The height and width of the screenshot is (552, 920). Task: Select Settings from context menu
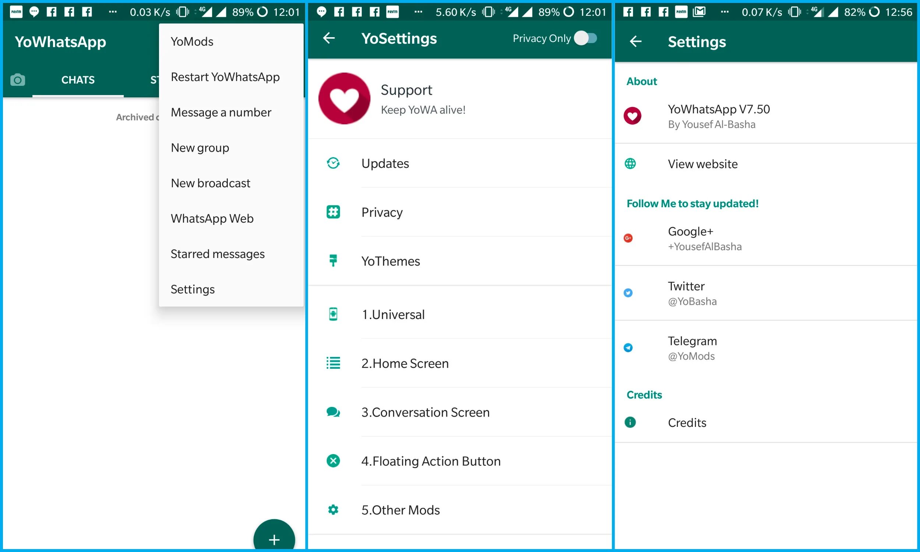tap(192, 289)
